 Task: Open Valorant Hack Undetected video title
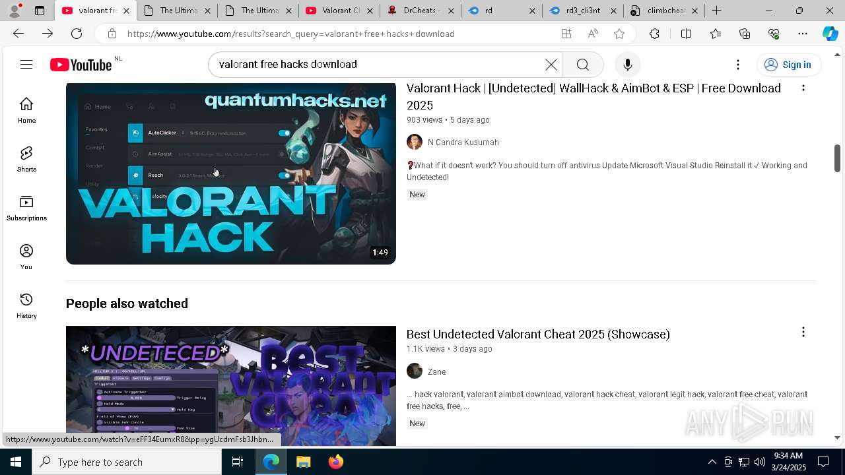coord(593,96)
